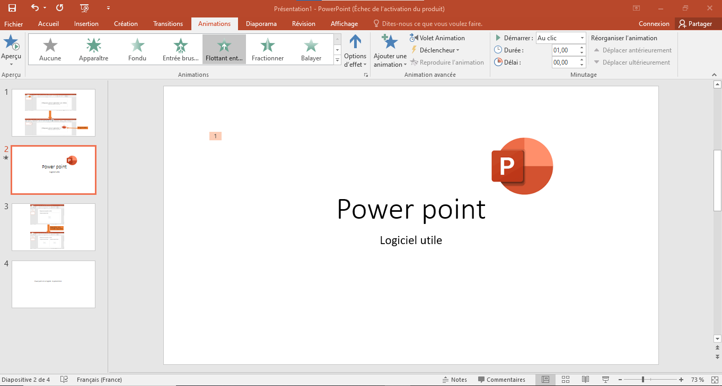Open the Démarrer combo box set to Au clic
722x386 pixels.
coord(561,38)
